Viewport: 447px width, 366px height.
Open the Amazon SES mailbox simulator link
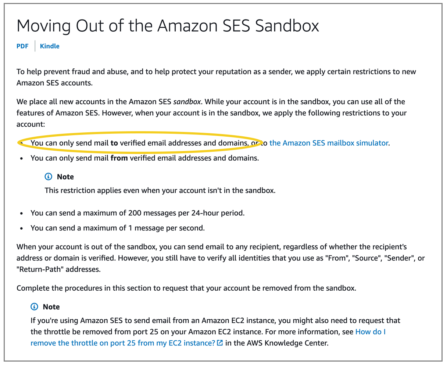[x=329, y=143]
